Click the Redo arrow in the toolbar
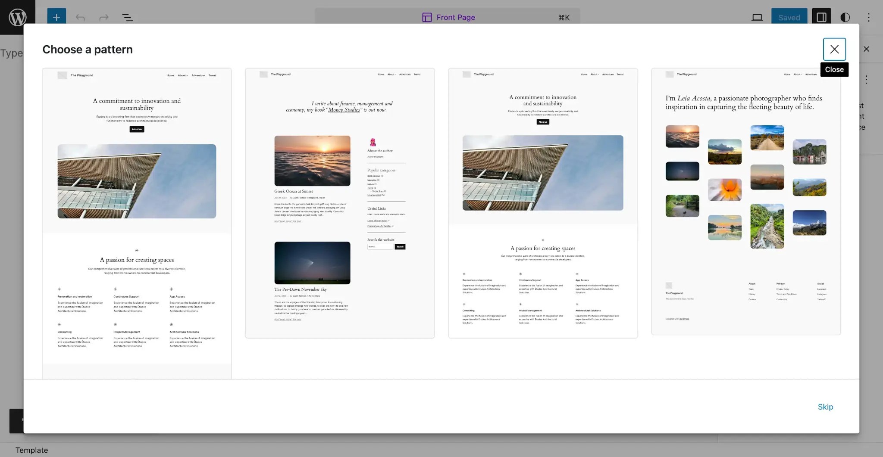The image size is (883, 457). click(x=103, y=17)
